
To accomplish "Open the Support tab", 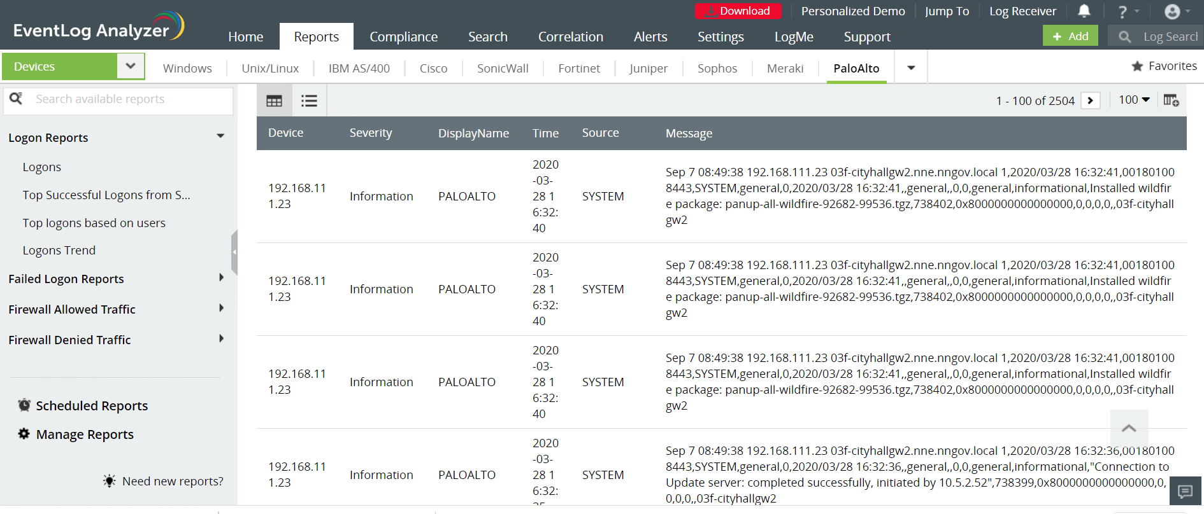I will (x=867, y=37).
